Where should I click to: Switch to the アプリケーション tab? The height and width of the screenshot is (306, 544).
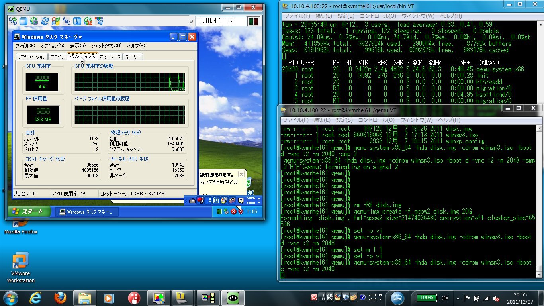tap(32, 57)
